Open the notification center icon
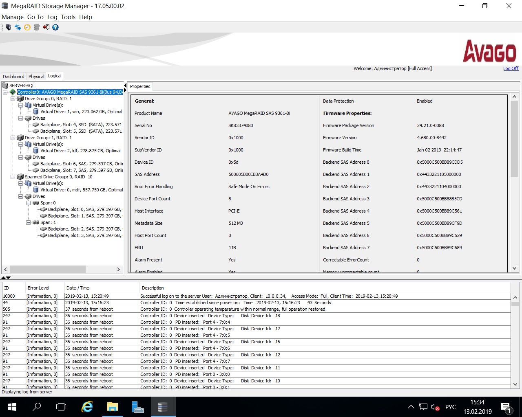Image resolution: width=522 pixels, height=417 pixels. (506, 407)
